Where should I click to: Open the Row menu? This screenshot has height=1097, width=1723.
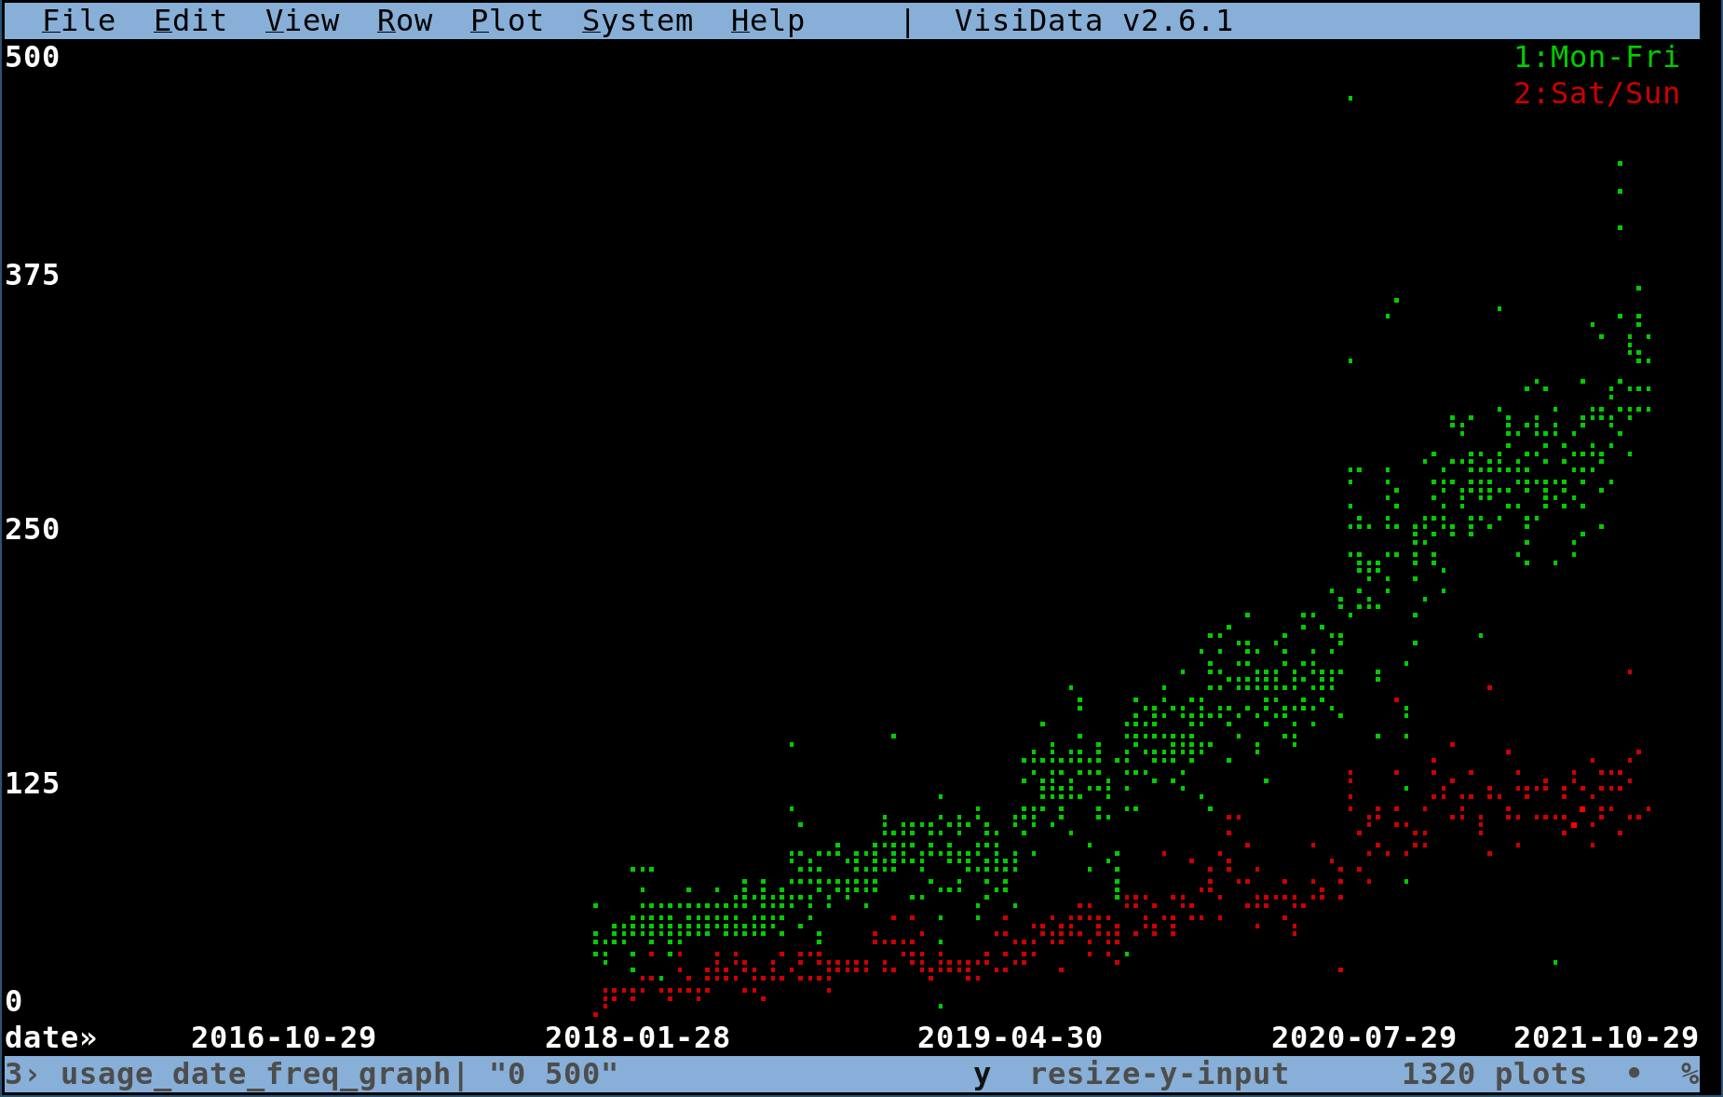[x=405, y=20]
